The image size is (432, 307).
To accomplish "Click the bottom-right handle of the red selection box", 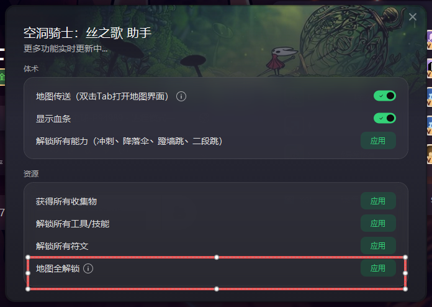I will point(405,289).
